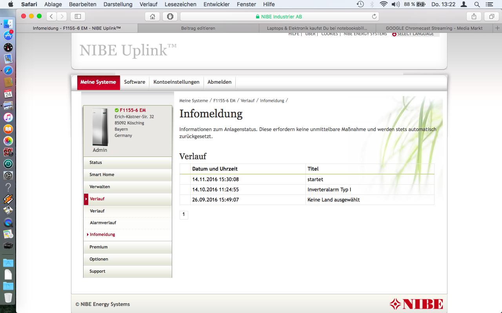Screen dimensions: 502x313
Task: Open Calendar icon in the Dock
Action: click(x=8, y=94)
